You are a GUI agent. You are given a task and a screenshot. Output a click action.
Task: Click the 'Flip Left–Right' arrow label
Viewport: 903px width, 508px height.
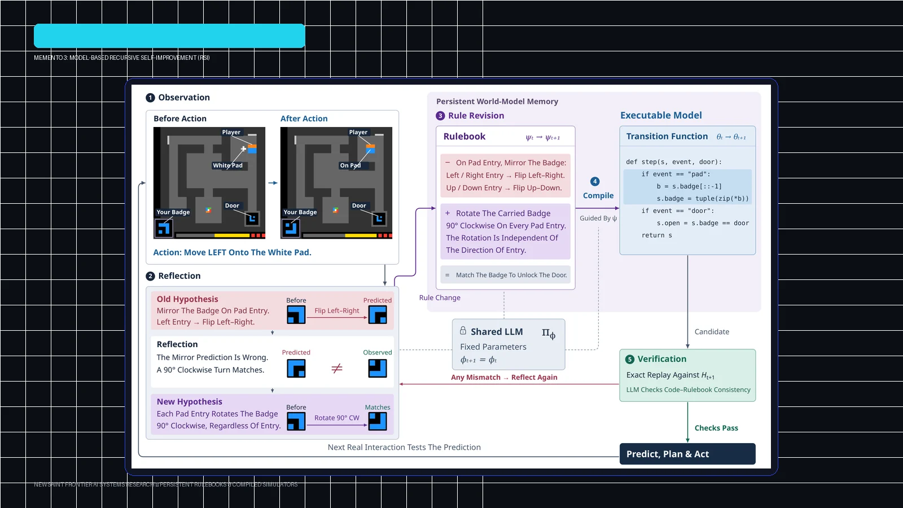coord(337,310)
